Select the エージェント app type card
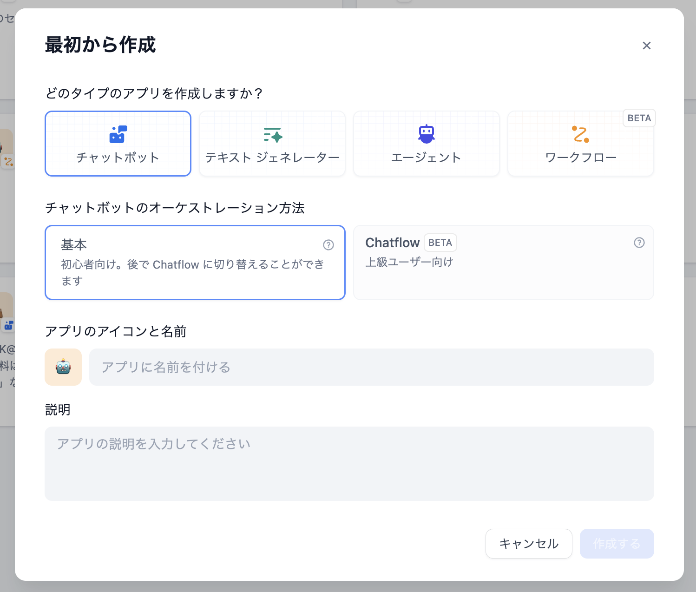Screen dimensions: 696x592 pos(427,144)
